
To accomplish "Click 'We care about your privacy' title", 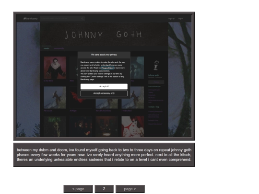I will tap(104, 55).
